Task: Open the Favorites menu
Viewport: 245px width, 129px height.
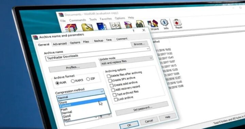Action: (106, 19)
